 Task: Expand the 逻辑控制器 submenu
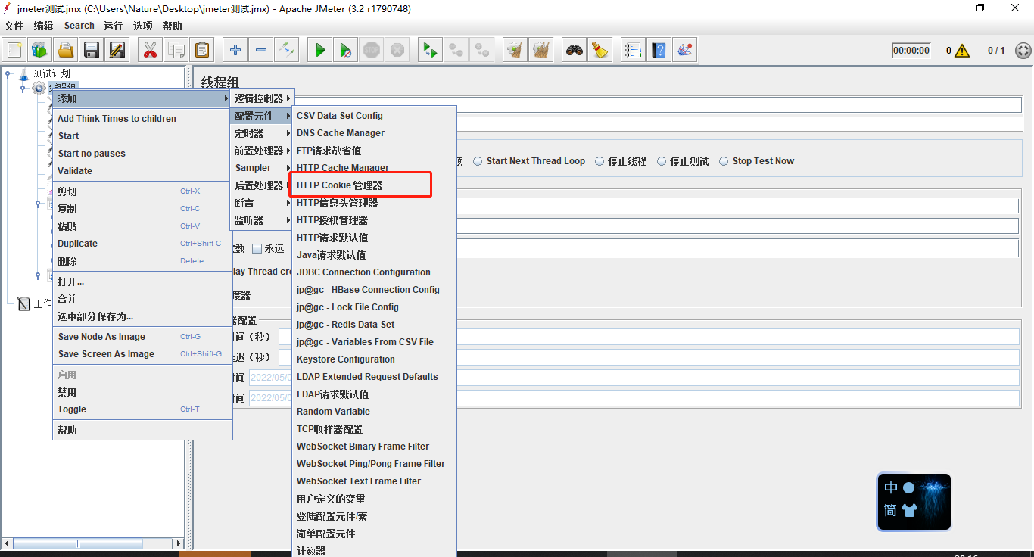coord(262,98)
